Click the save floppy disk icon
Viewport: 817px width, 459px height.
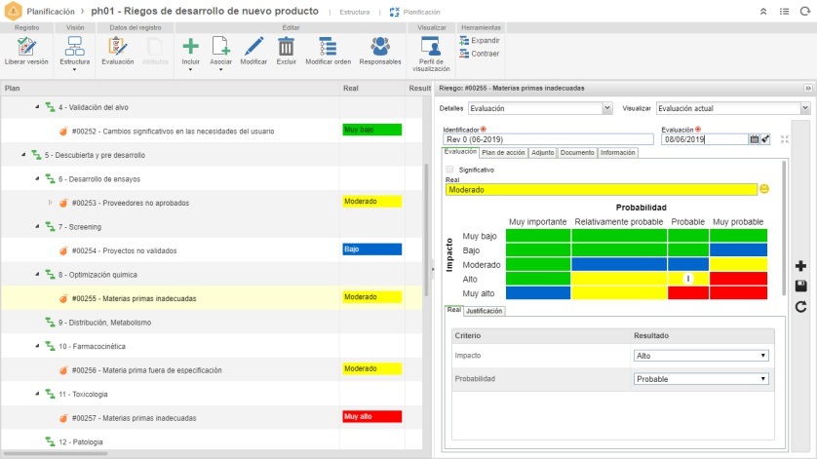point(800,286)
